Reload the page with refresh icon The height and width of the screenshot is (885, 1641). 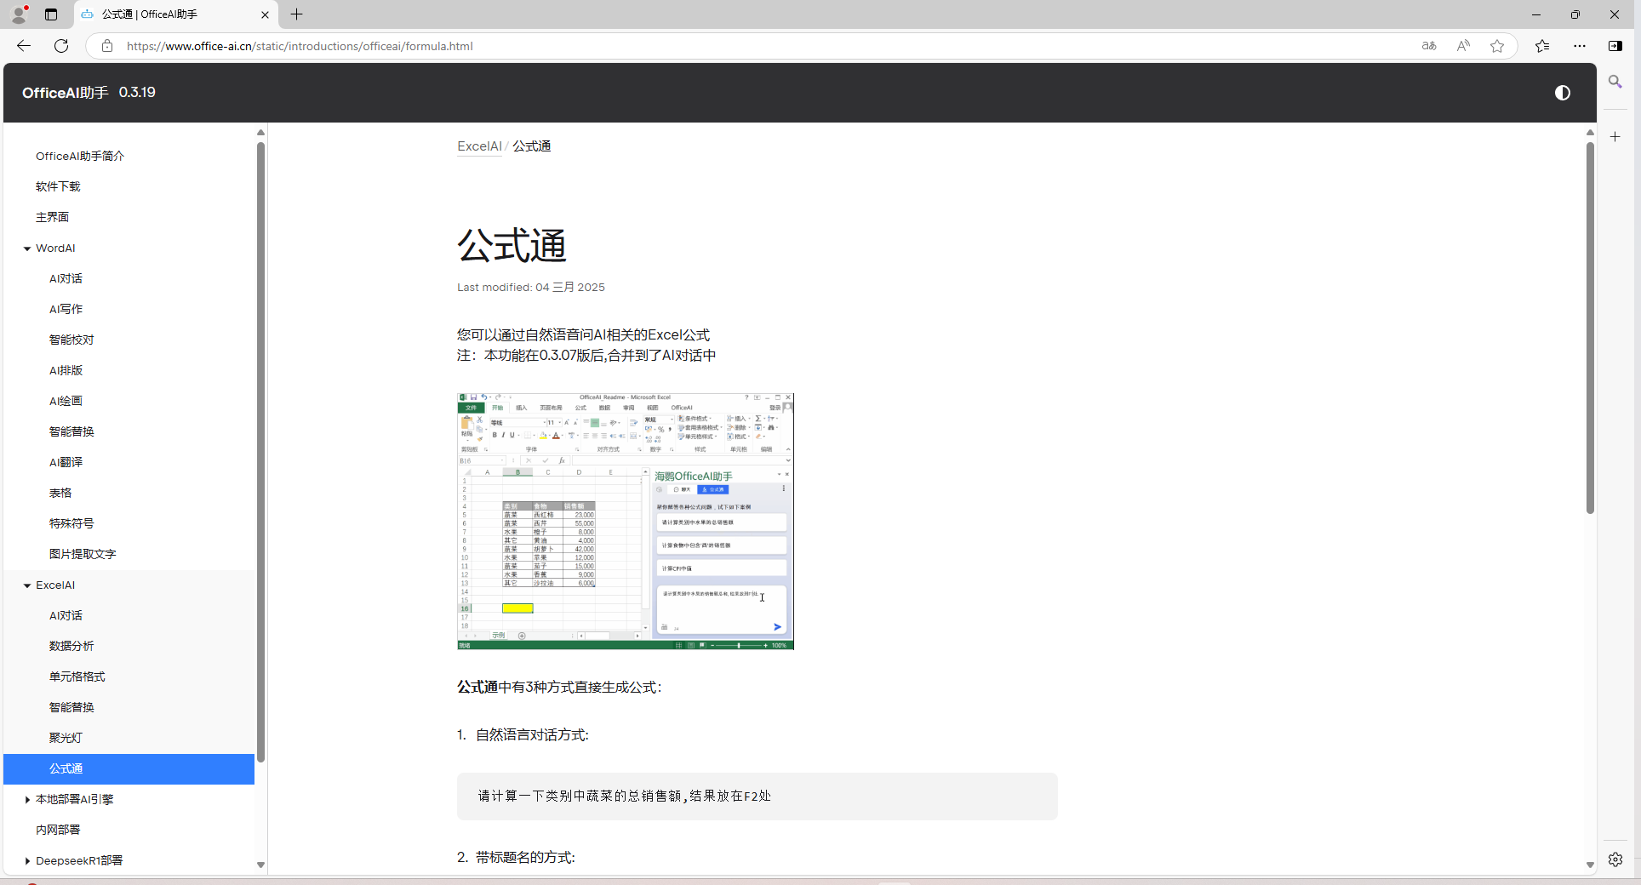[x=61, y=46]
